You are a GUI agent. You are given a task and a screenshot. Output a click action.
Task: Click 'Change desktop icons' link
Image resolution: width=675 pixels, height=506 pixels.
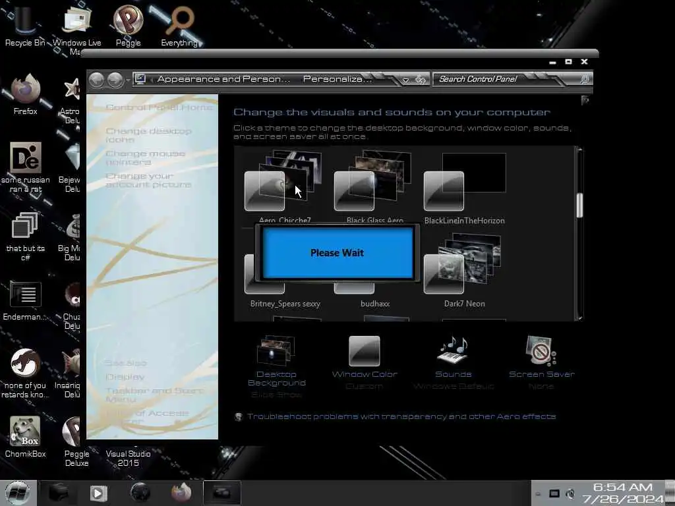(148, 135)
